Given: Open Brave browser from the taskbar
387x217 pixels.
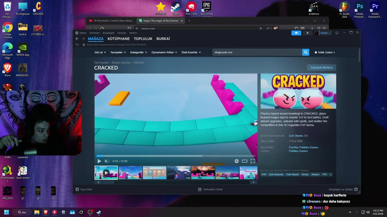Looking at the screenshot, I should coord(46,212).
